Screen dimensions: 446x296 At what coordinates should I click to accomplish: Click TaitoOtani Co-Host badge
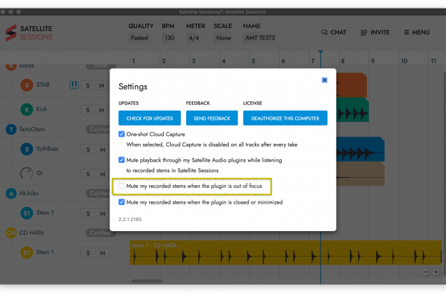(x=99, y=129)
